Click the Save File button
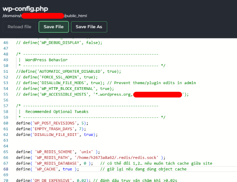Screen dimensions: 237x182 tap(54, 27)
